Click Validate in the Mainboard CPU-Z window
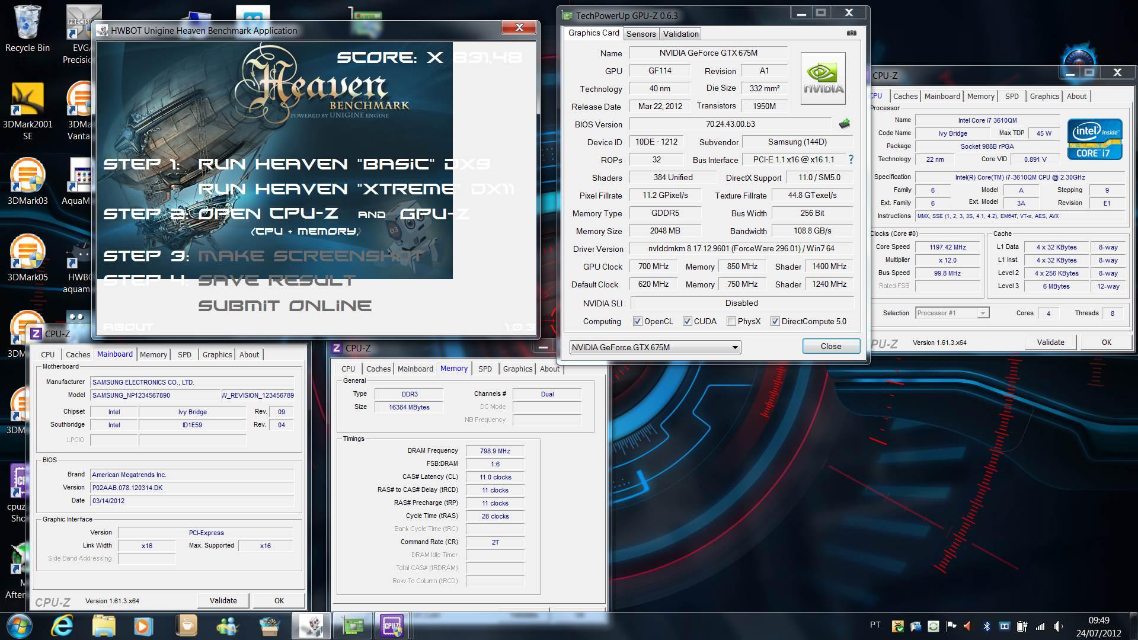This screenshot has height=640, width=1138. click(223, 600)
